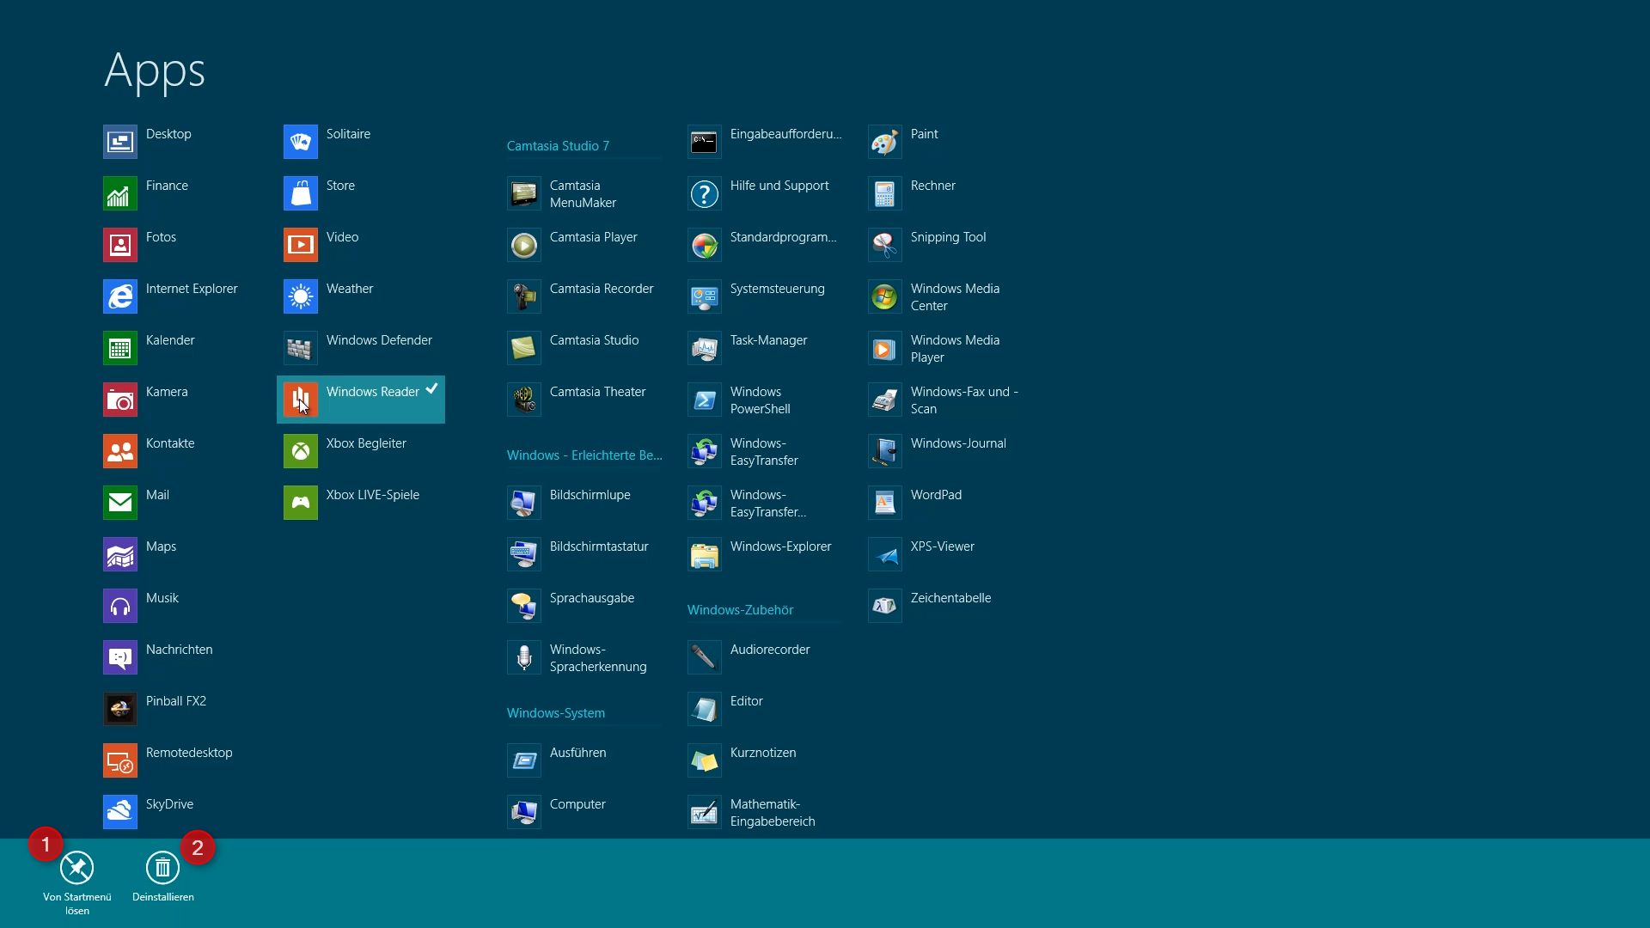Open the Editor icon
1650x928 pixels.
705,709
